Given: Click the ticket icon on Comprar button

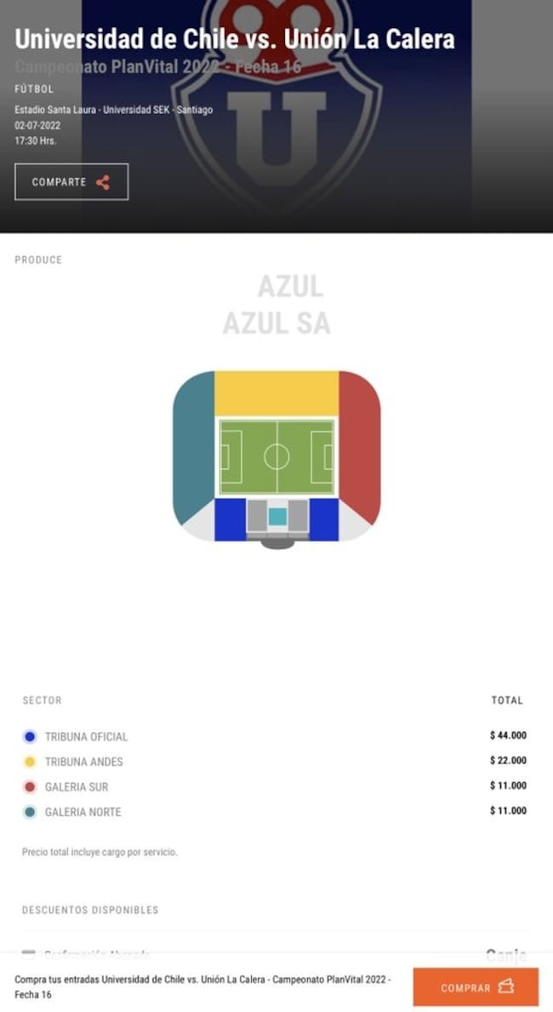Looking at the screenshot, I should 506,987.
